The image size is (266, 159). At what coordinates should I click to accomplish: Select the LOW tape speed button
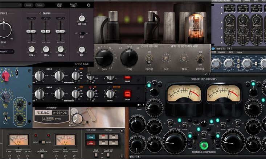tap(91, 137)
